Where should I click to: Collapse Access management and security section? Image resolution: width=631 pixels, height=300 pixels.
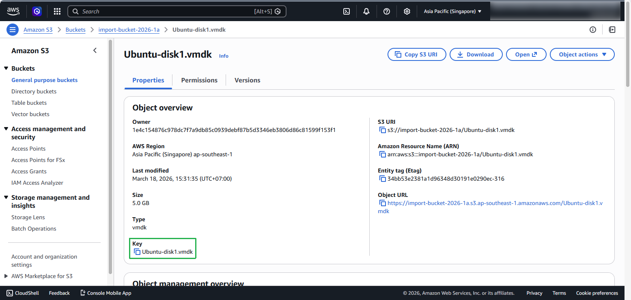6,129
